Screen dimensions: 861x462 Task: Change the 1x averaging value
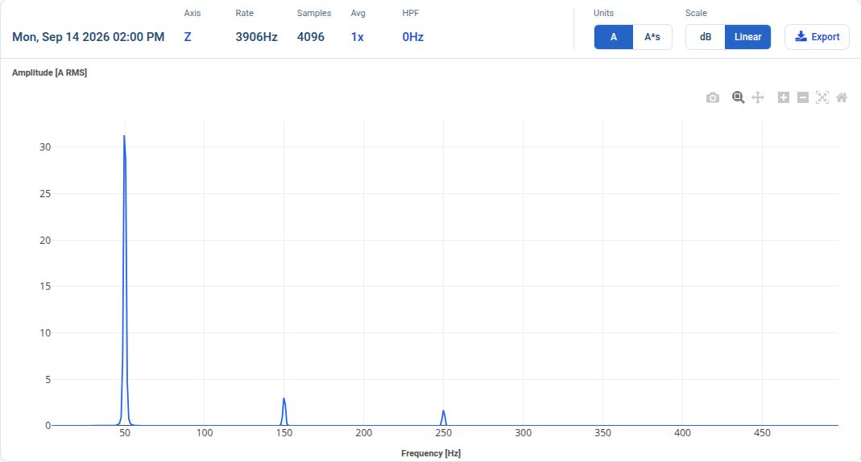[x=358, y=37]
